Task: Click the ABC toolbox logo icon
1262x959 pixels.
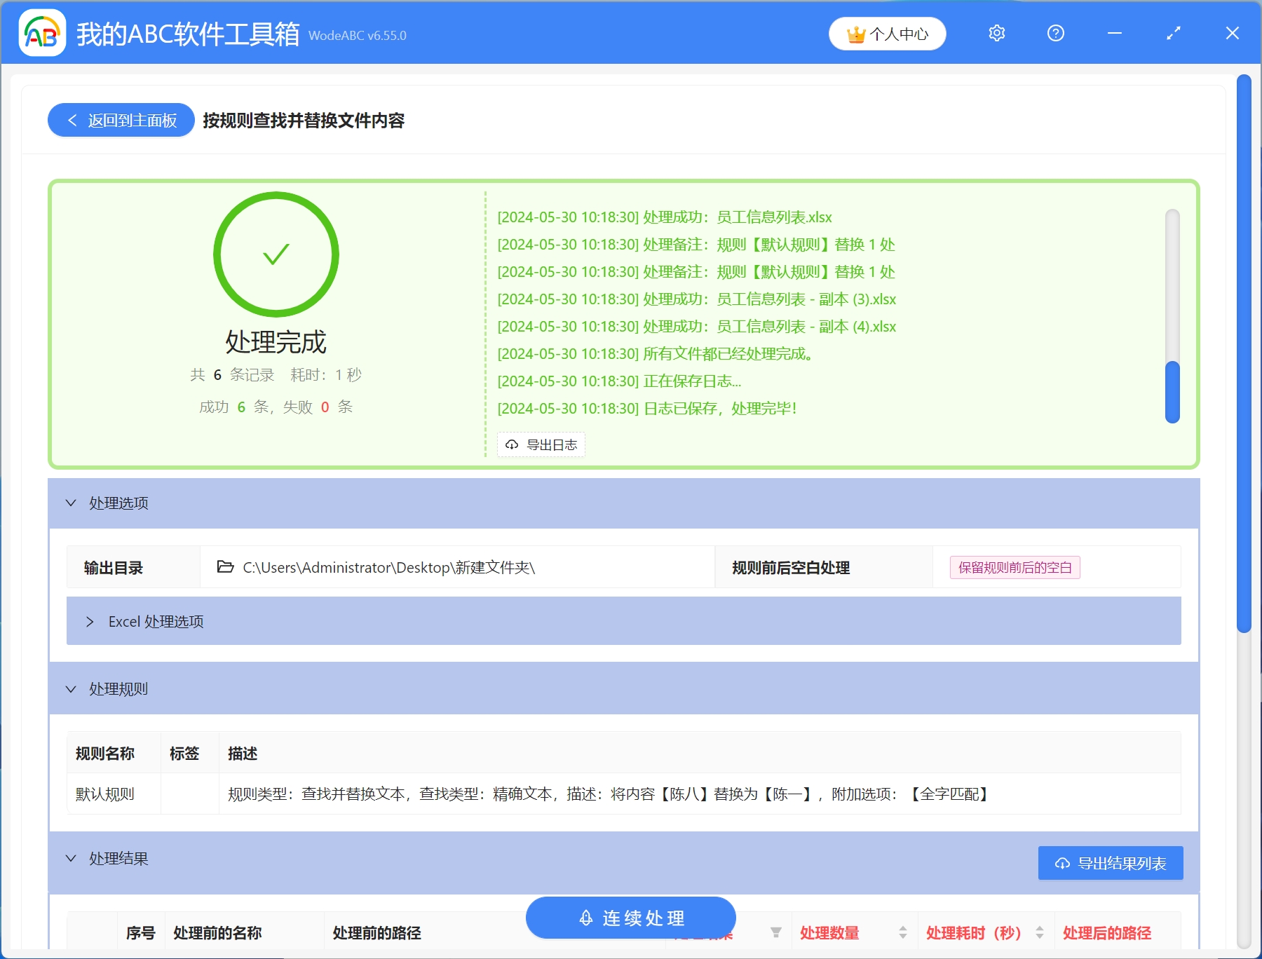Action: 42,34
